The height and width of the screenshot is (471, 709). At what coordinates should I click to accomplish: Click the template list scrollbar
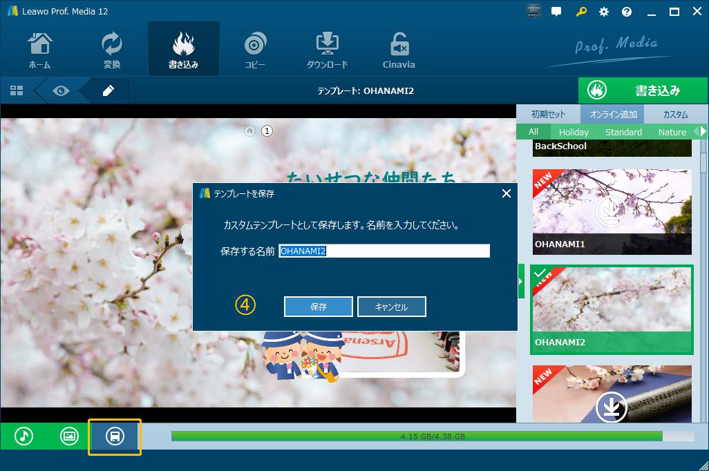703,163
